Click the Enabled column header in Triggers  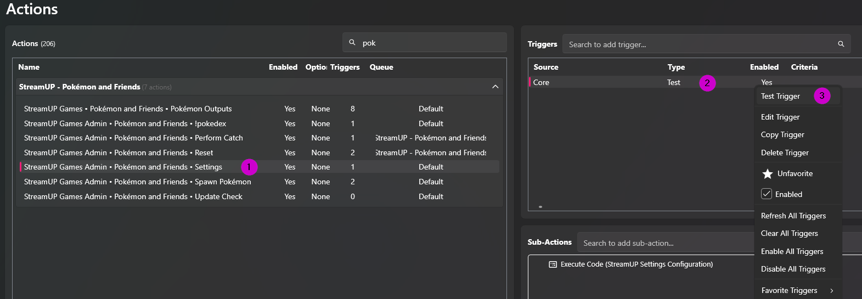[x=764, y=67]
